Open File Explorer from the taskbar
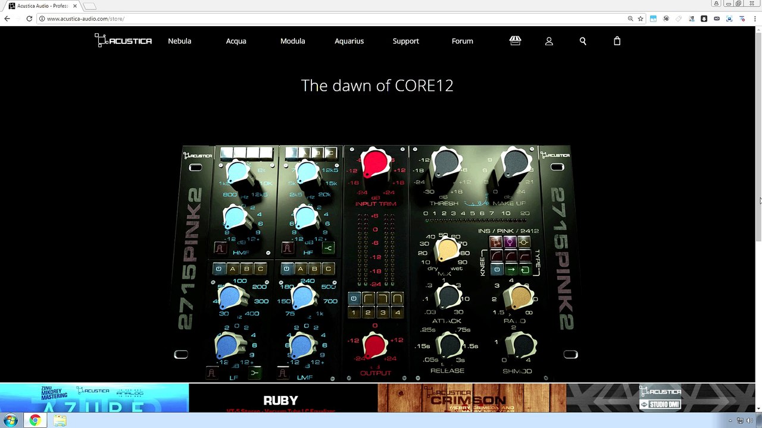This screenshot has height=428, width=762. point(60,420)
